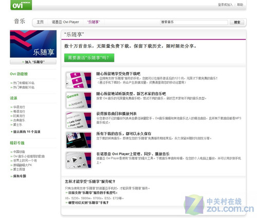Click the 精彩专题 section heading
This screenshot has width=257, height=218.
point(17,143)
